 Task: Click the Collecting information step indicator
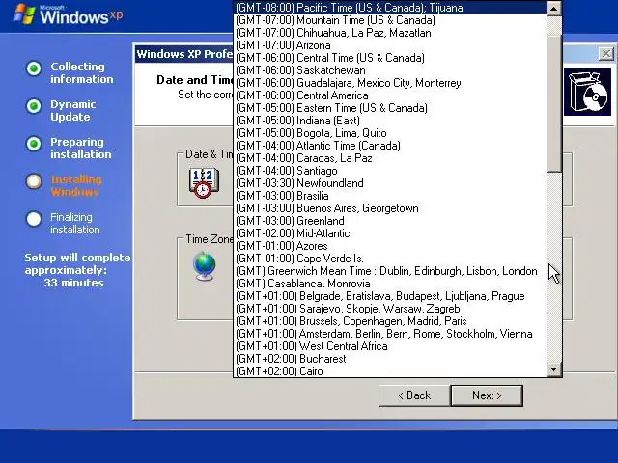[34, 68]
